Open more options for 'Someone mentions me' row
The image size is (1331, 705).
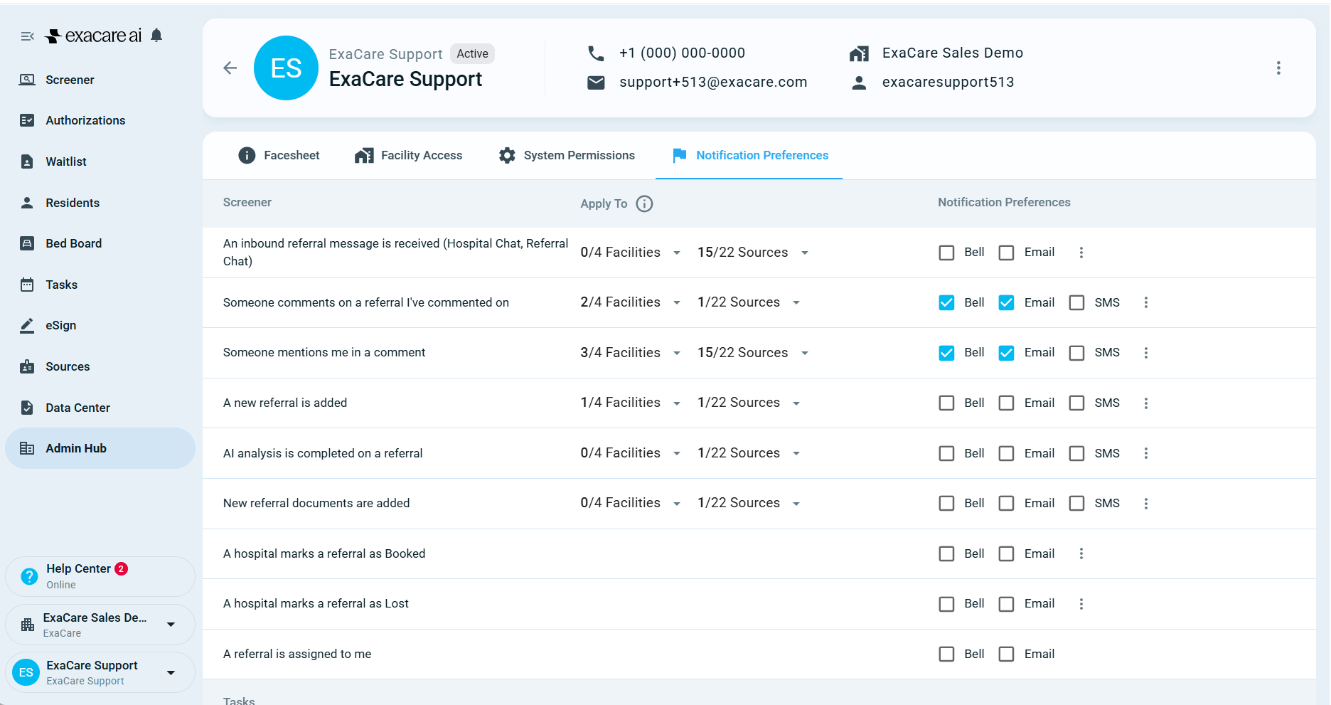[1145, 353]
